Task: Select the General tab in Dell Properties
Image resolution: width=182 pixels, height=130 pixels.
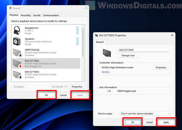Action: (100, 42)
